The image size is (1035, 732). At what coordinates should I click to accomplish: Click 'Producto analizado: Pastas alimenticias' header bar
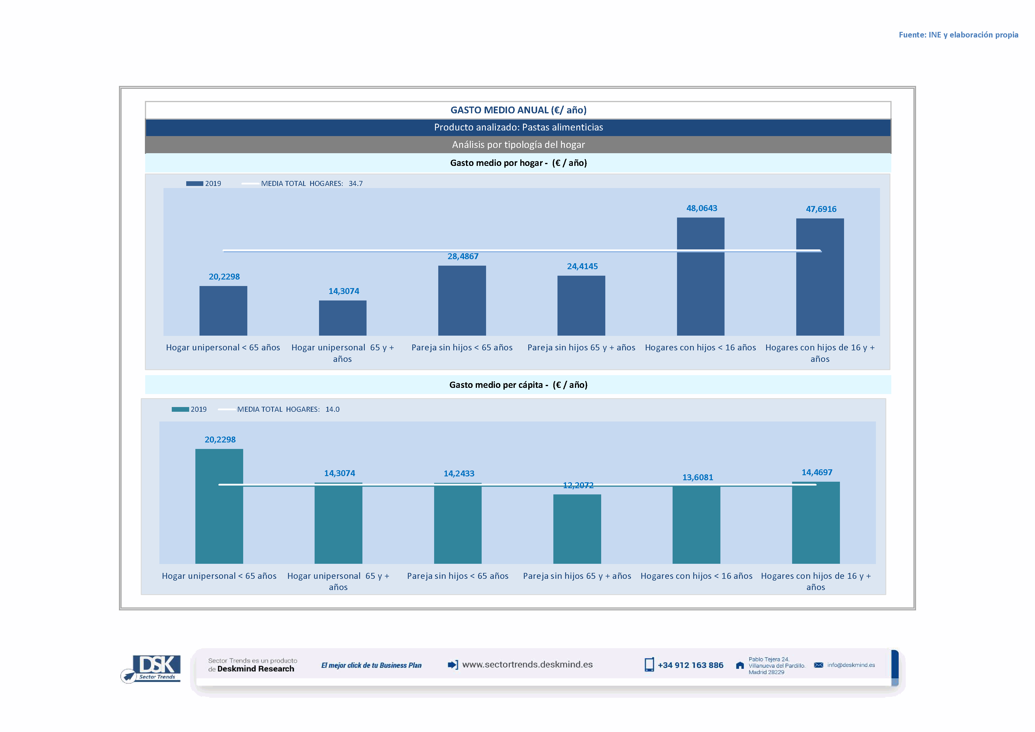[x=518, y=128]
